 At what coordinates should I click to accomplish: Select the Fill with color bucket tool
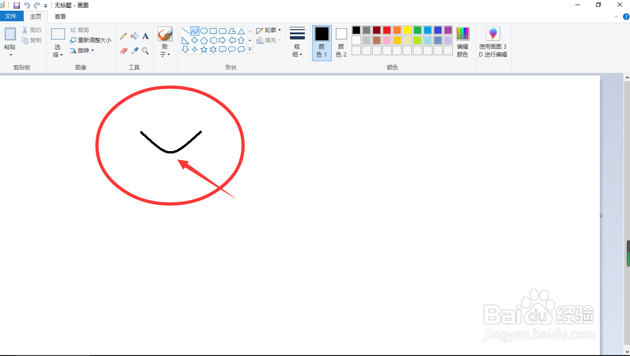click(135, 36)
